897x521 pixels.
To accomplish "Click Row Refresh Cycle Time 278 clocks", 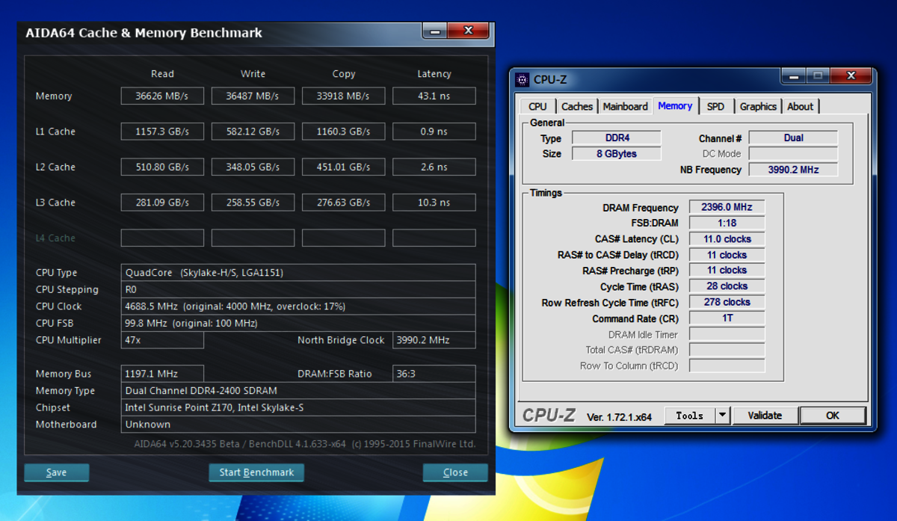I will pos(727,302).
